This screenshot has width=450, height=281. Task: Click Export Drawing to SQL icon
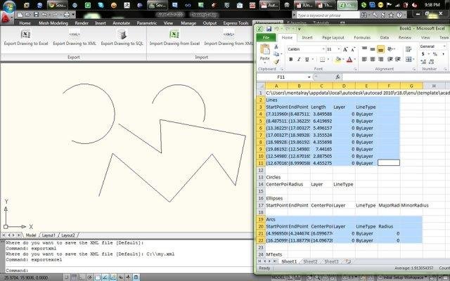coord(121,34)
